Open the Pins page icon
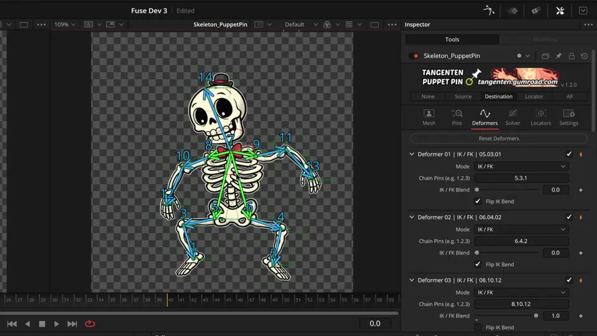The width and height of the screenshot is (597, 336). (x=456, y=117)
